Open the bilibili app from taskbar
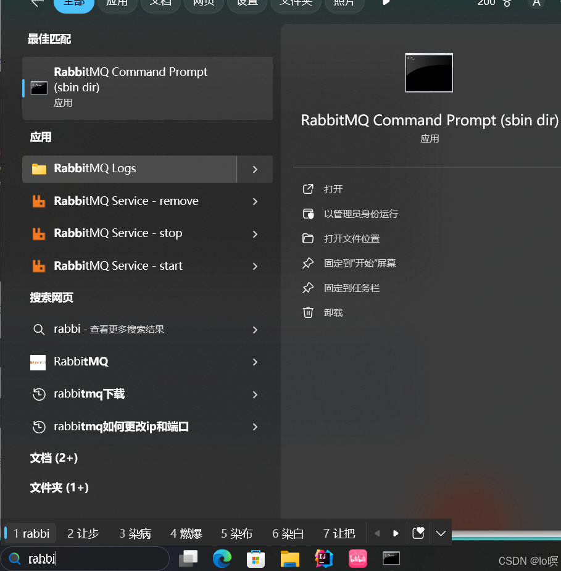Viewport: 561px width, 571px height. (x=358, y=559)
